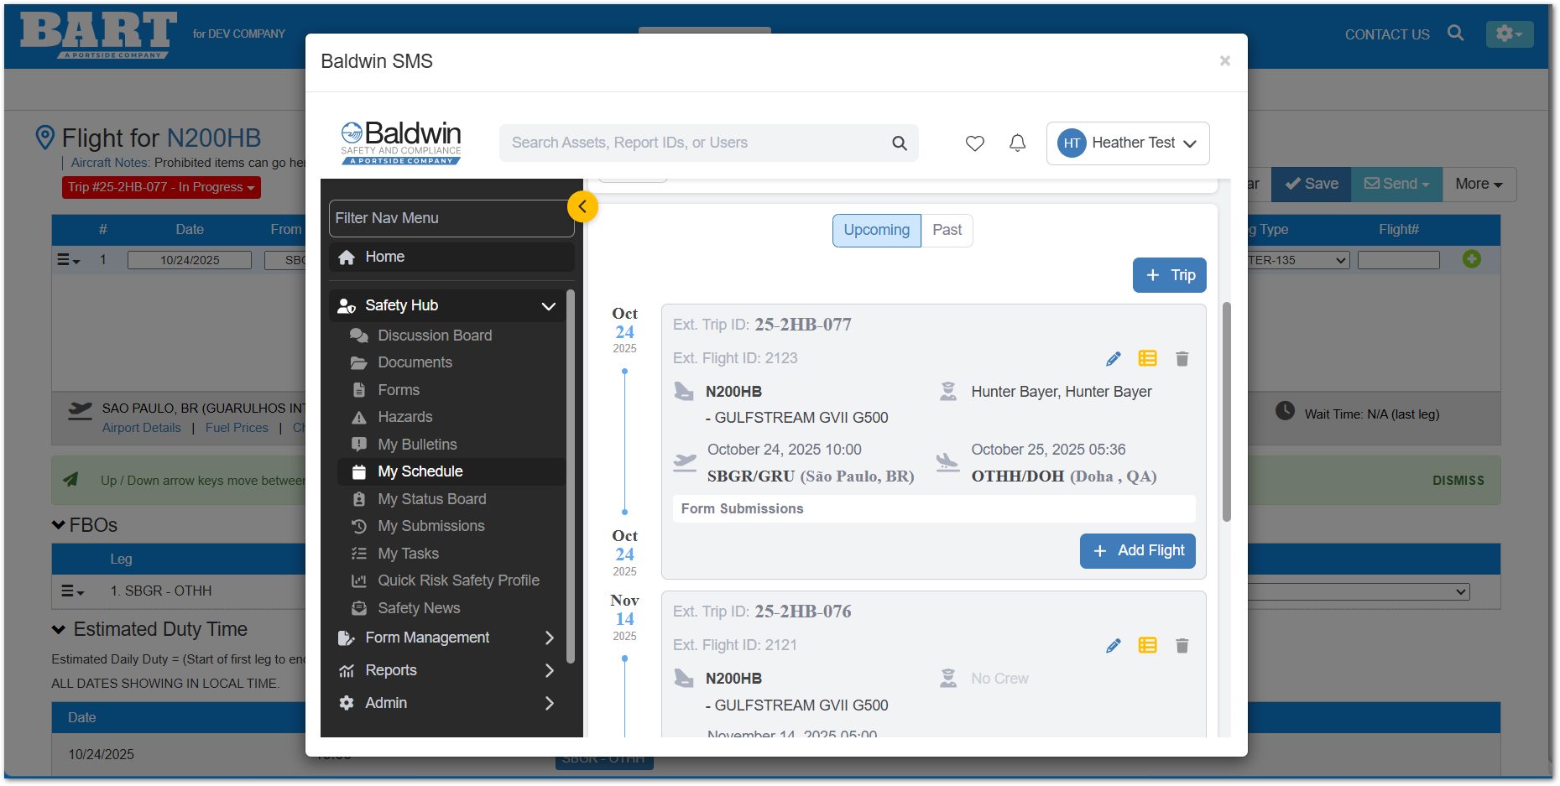The width and height of the screenshot is (1560, 786).
Task: Click the plus Trip button
Action: pos(1169,275)
